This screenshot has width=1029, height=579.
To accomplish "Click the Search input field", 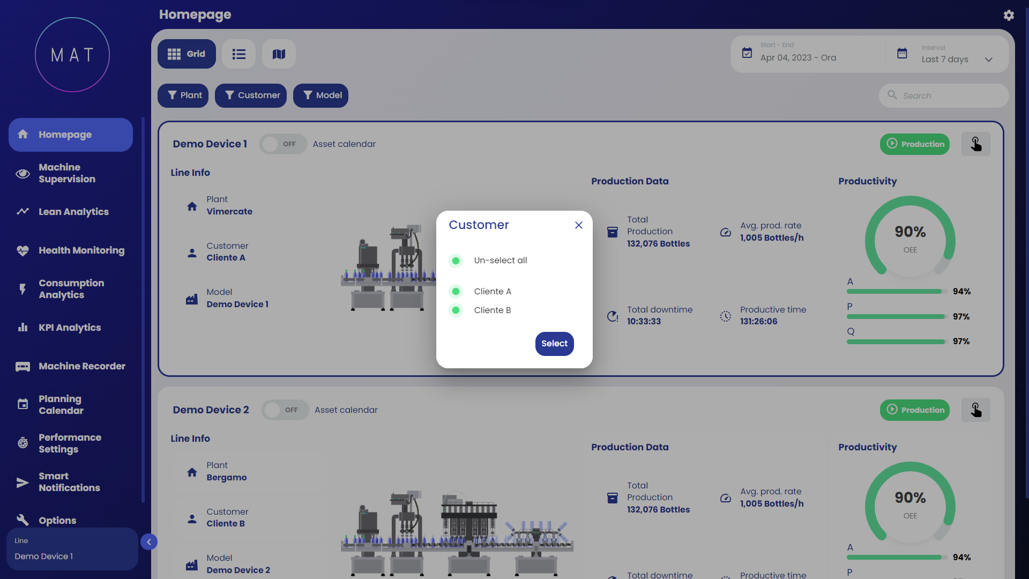I will click(x=951, y=96).
